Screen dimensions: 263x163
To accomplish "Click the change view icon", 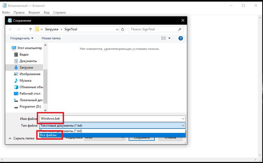I will coord(163,38).
